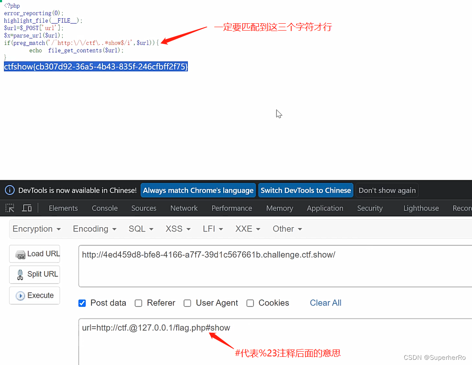Switch to the Sources tab
The height and width of the screenshot is (365, 472).
tap(144, 208)
